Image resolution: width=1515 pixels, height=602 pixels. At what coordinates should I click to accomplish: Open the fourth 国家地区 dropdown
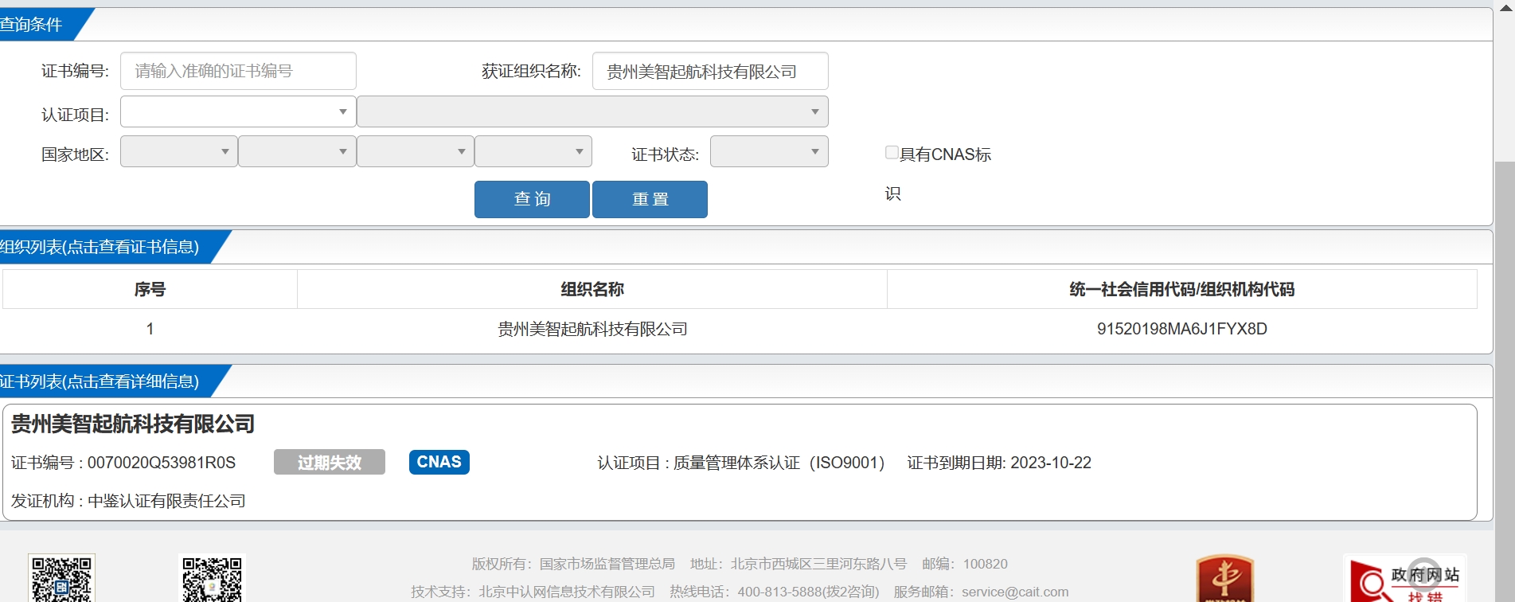(x=533, y=151)
